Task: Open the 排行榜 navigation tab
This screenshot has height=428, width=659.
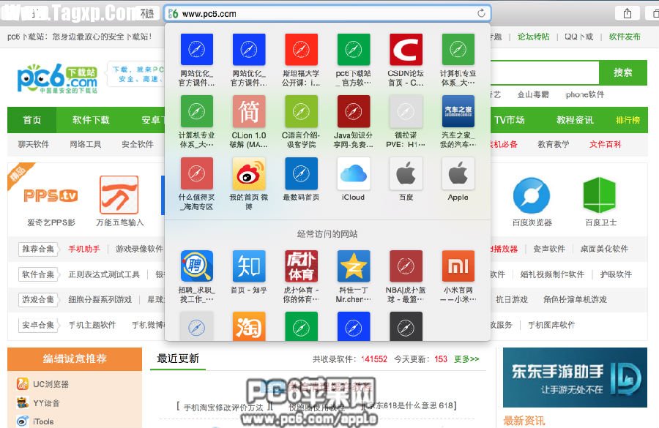Action: point(628,120)
